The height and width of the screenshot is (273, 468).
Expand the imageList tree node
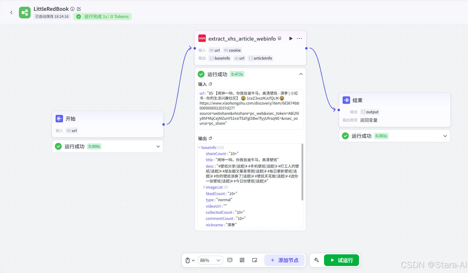tap(204, 187)
